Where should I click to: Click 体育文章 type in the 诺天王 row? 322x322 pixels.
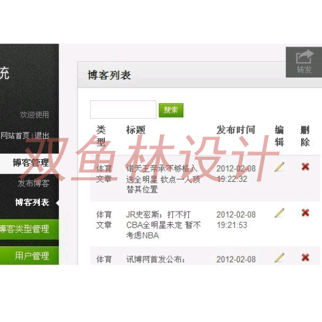(104, 174)
